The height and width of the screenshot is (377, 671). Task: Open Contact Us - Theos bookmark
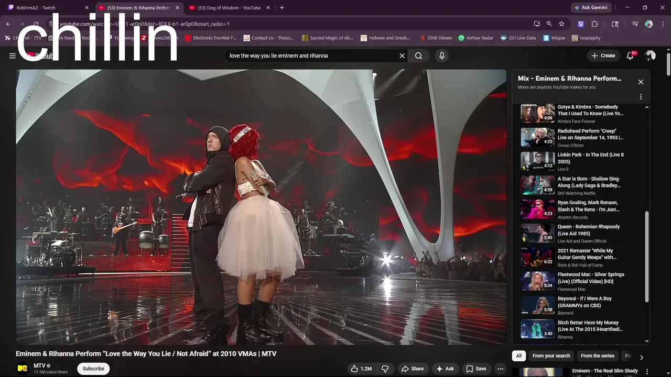click(x=268, y=38)
